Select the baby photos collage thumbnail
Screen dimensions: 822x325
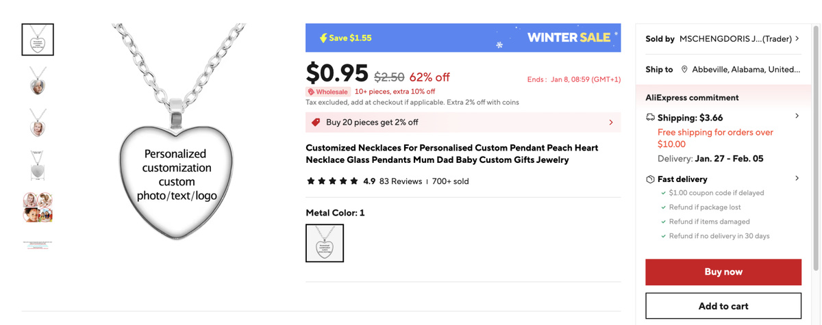click(38, 207)
